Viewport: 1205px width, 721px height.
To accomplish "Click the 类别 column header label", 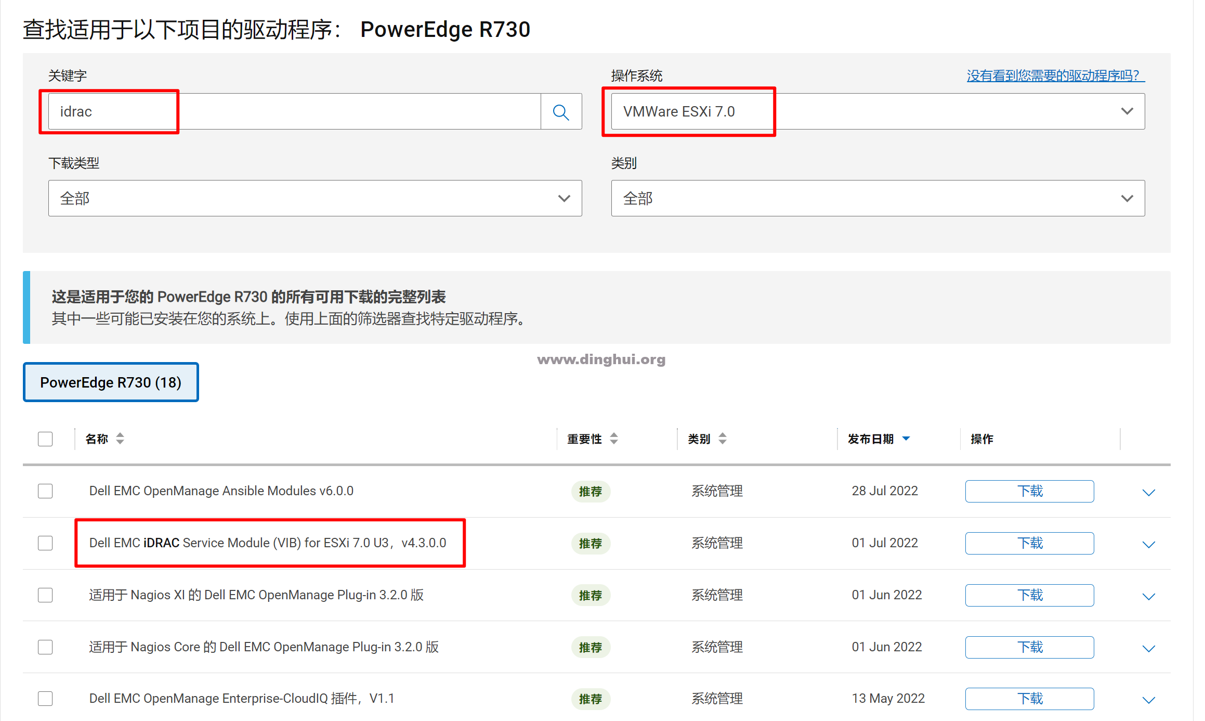I will click(699, 439).
